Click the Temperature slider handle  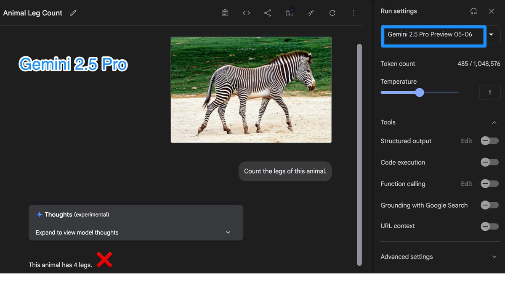pyautogui.click(x=420, y=92)
